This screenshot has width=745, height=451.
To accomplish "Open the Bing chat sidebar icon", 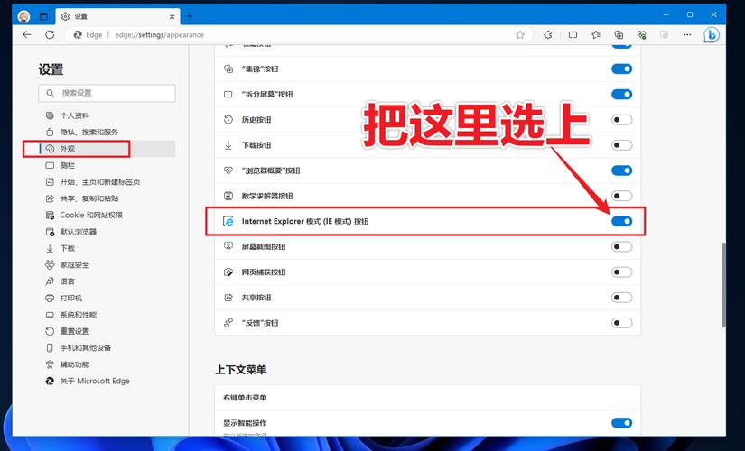I will tap(712, 34).
